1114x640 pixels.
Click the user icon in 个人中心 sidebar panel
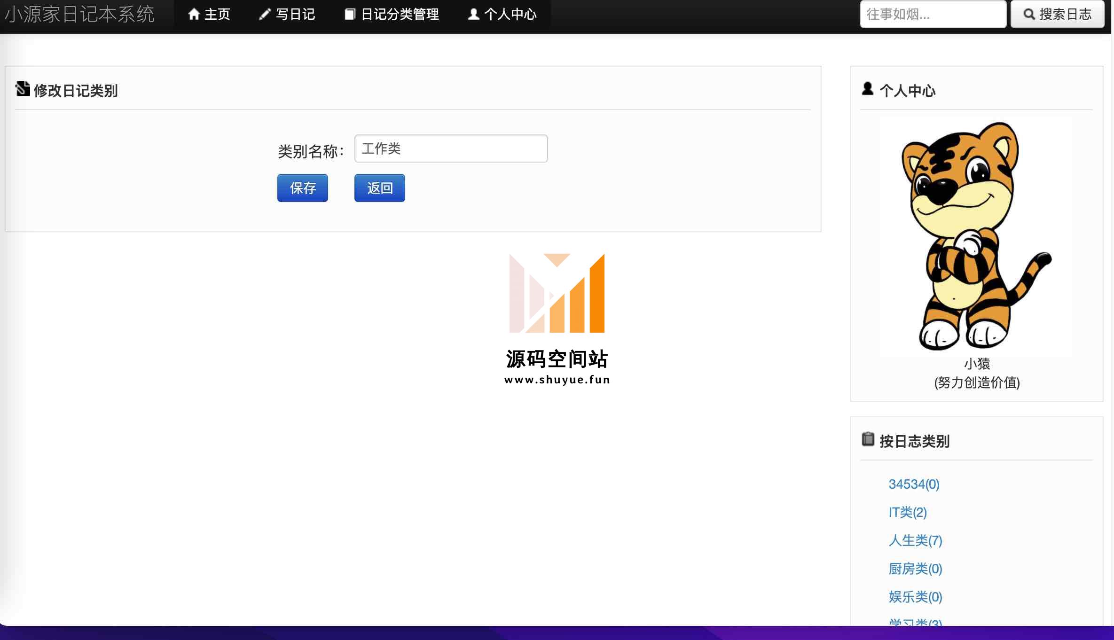coord(868,88)
